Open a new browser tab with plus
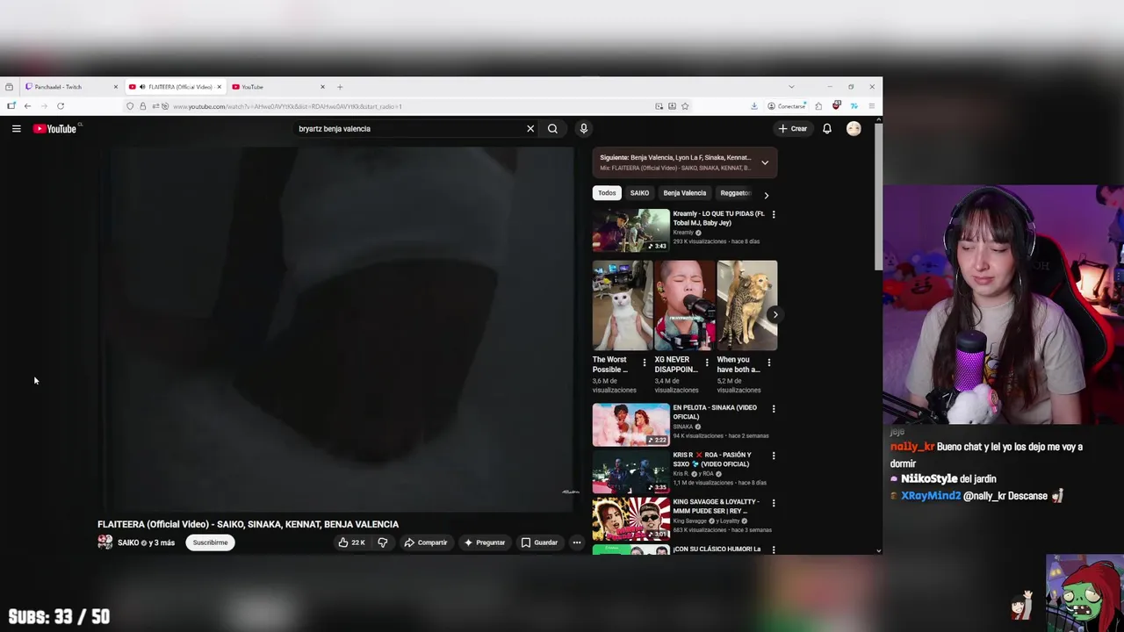1124x632 pixels. (340, 87)
